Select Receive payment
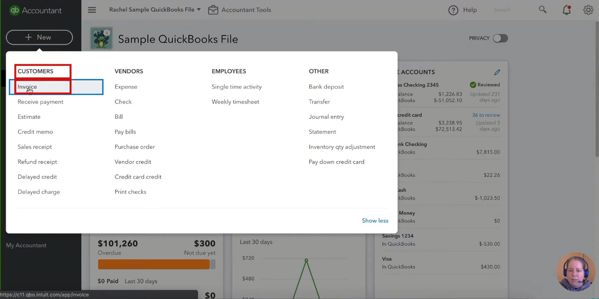Screen dimensions: 599x299 (x=41, y=102)
